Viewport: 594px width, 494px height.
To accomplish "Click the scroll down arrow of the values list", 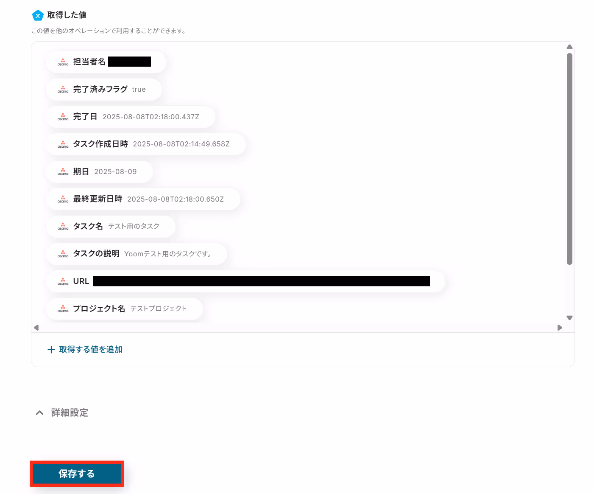I will [x=569, y=317].
